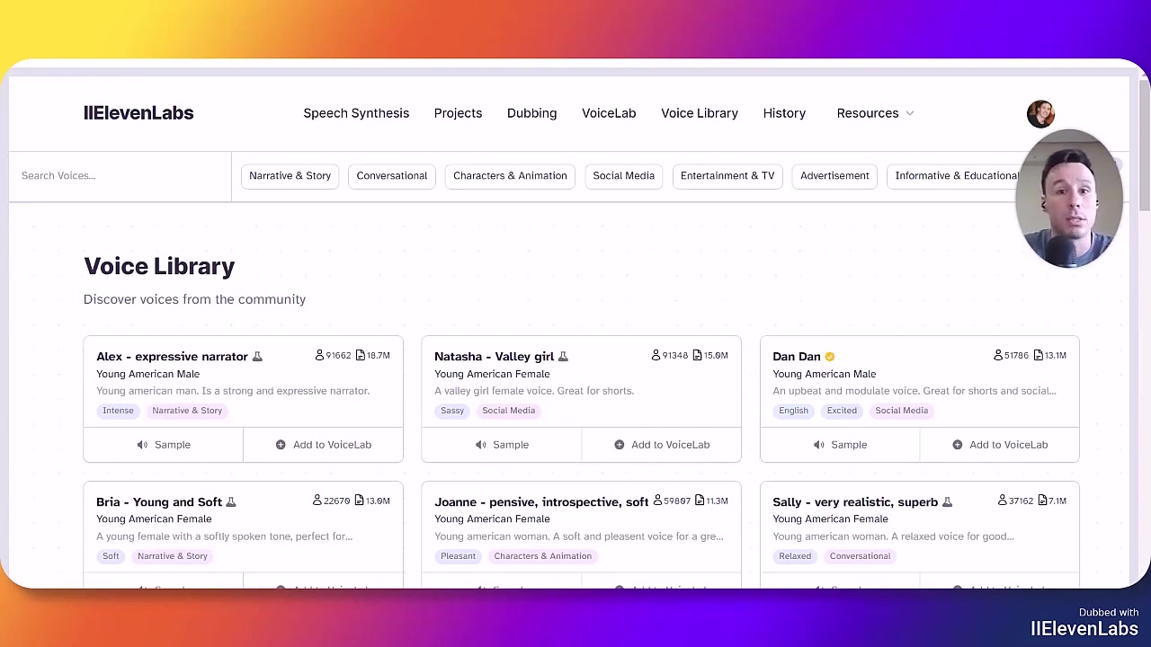Click the Social Media tag on Natasha card
The image size is (1151, 647).
pos(508,411)
